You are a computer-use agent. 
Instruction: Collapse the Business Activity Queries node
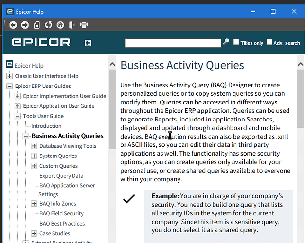point(26,136)
